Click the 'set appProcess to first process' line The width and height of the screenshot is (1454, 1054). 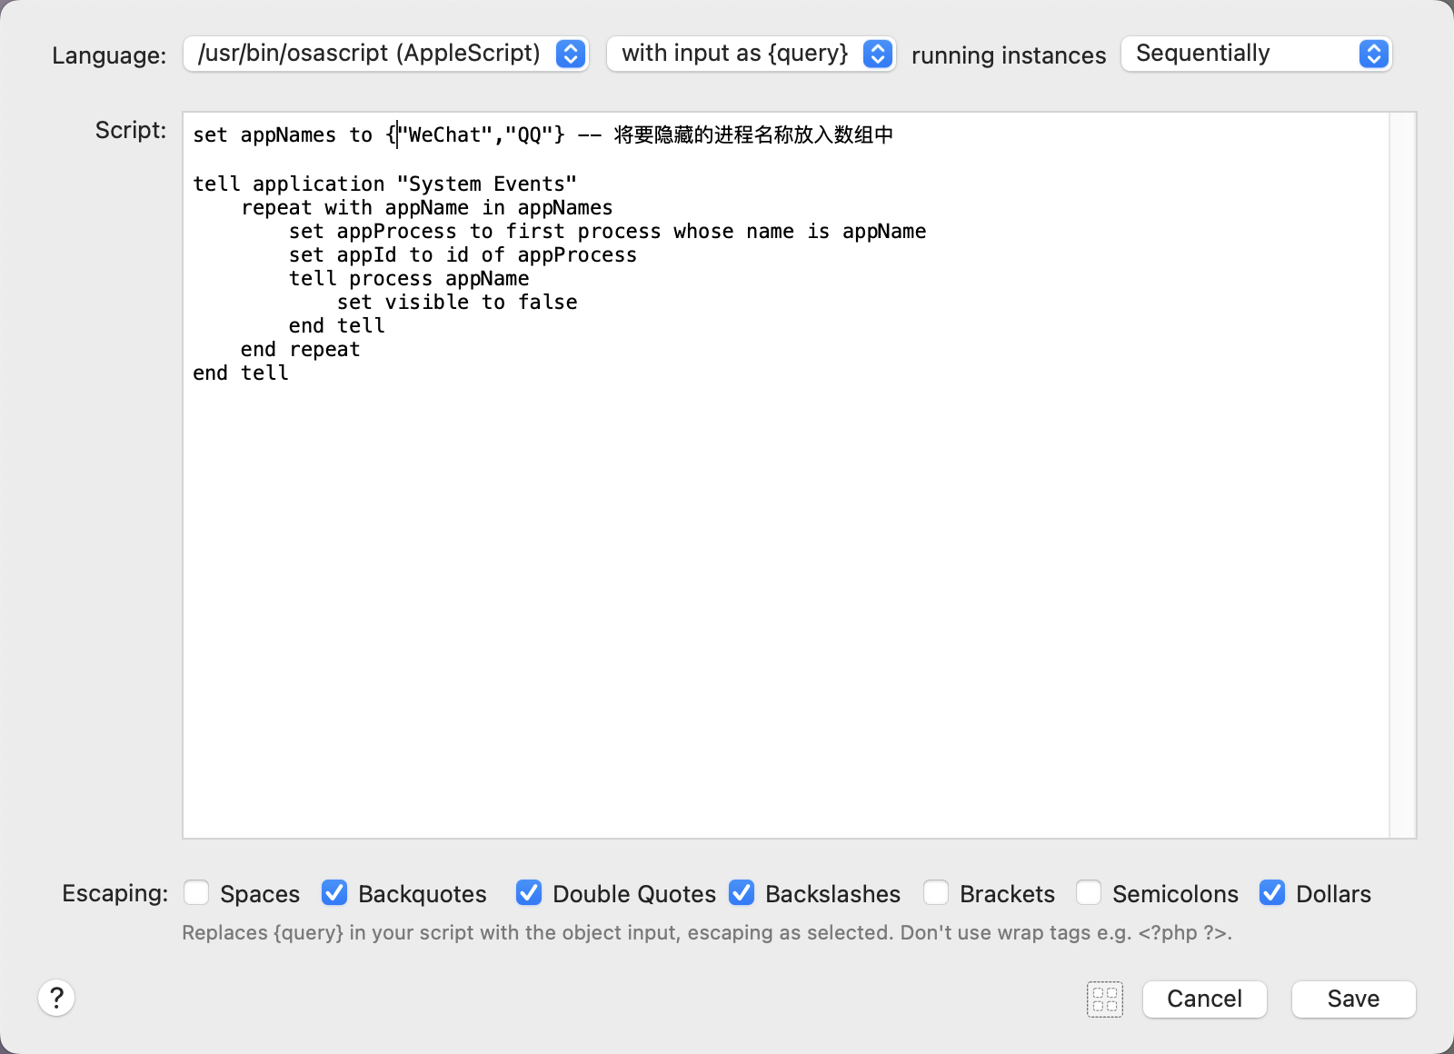coord(607,231)
